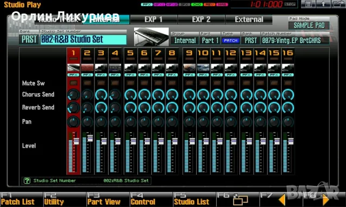The width and height of the screenshot is (346, 207).
Task: Click the MFX badge on part 3
Action: point(101,75)
